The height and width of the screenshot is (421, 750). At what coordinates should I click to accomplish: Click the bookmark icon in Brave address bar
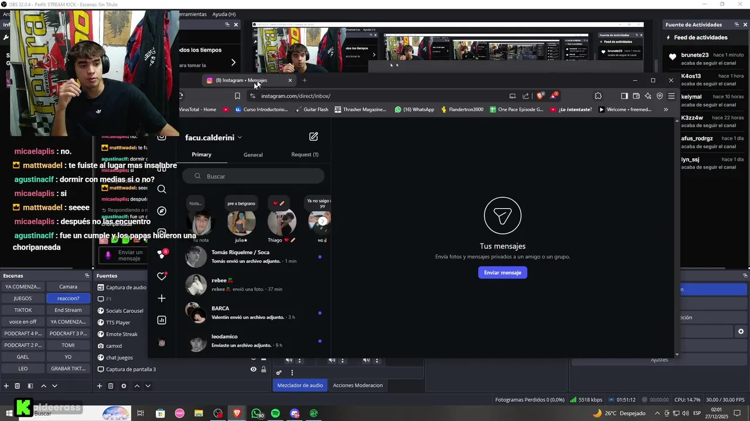click(x=237, y=96)
